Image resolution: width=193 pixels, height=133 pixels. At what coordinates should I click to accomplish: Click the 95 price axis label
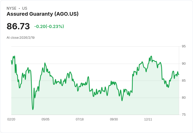pos(184,46)
